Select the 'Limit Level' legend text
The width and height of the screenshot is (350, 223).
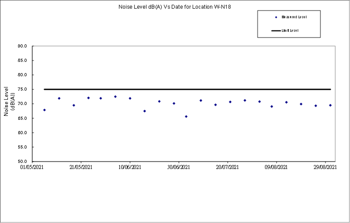(290, 30)
